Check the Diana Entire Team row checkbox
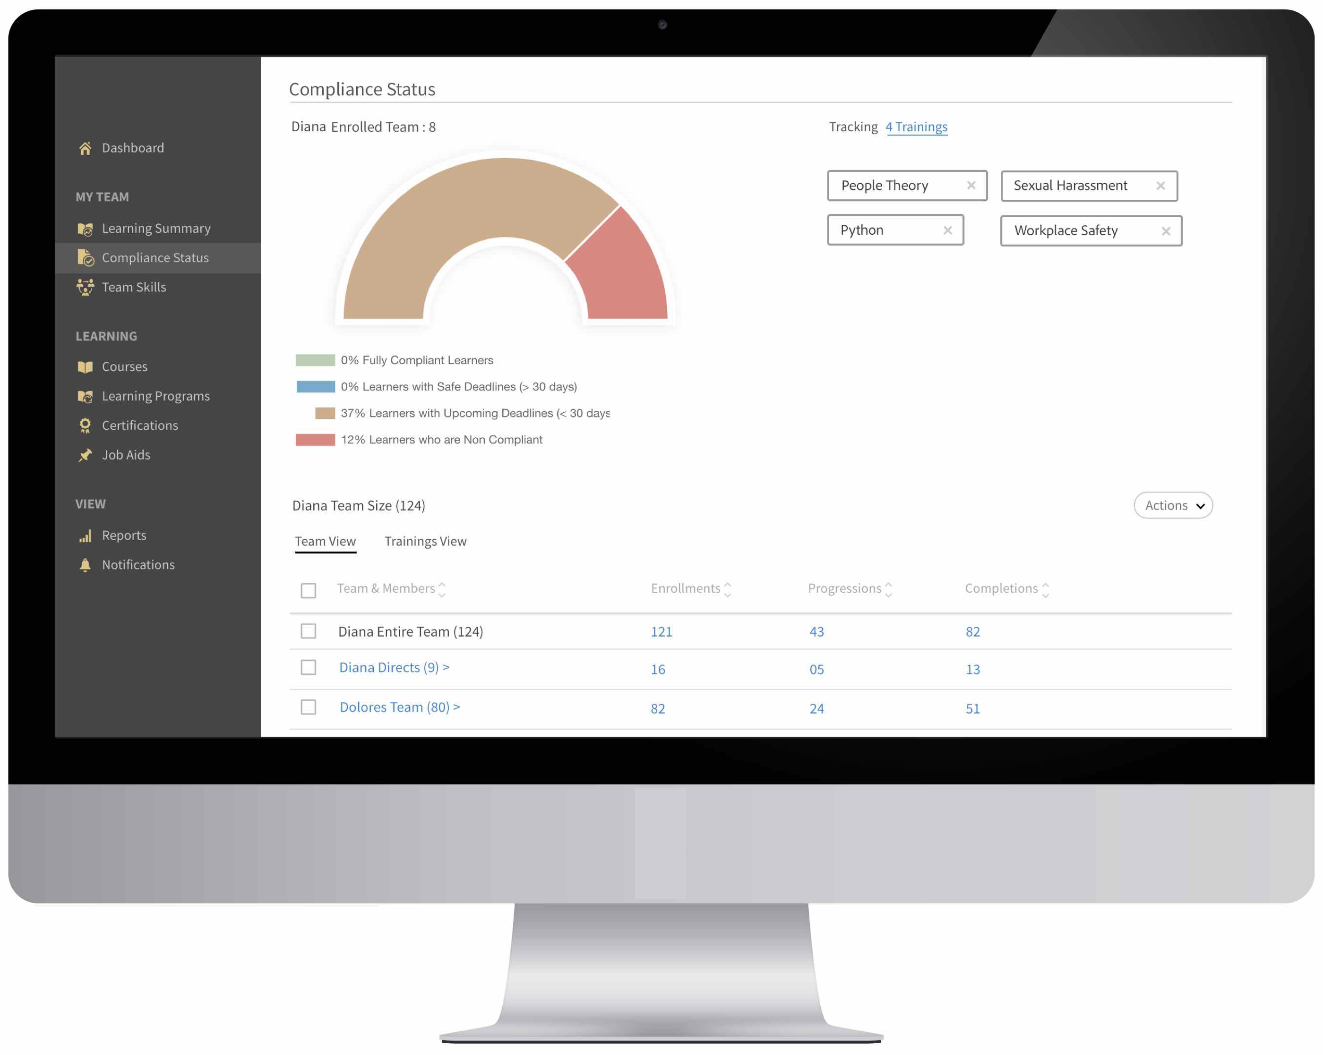Viewport: 1323px width, 1055px height. coord(309,631)
